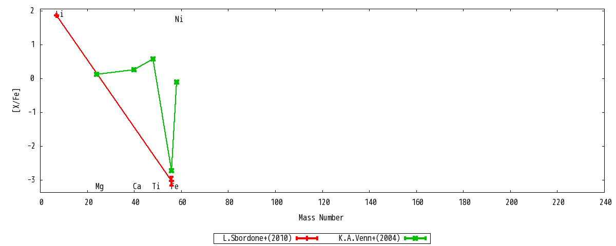Image resolution: width=616 pixels, height=246 pixels.
Task: Select the L.Sbordone+(2010) legend entry text
Action: pyautogui.click(x=257, y=238)
